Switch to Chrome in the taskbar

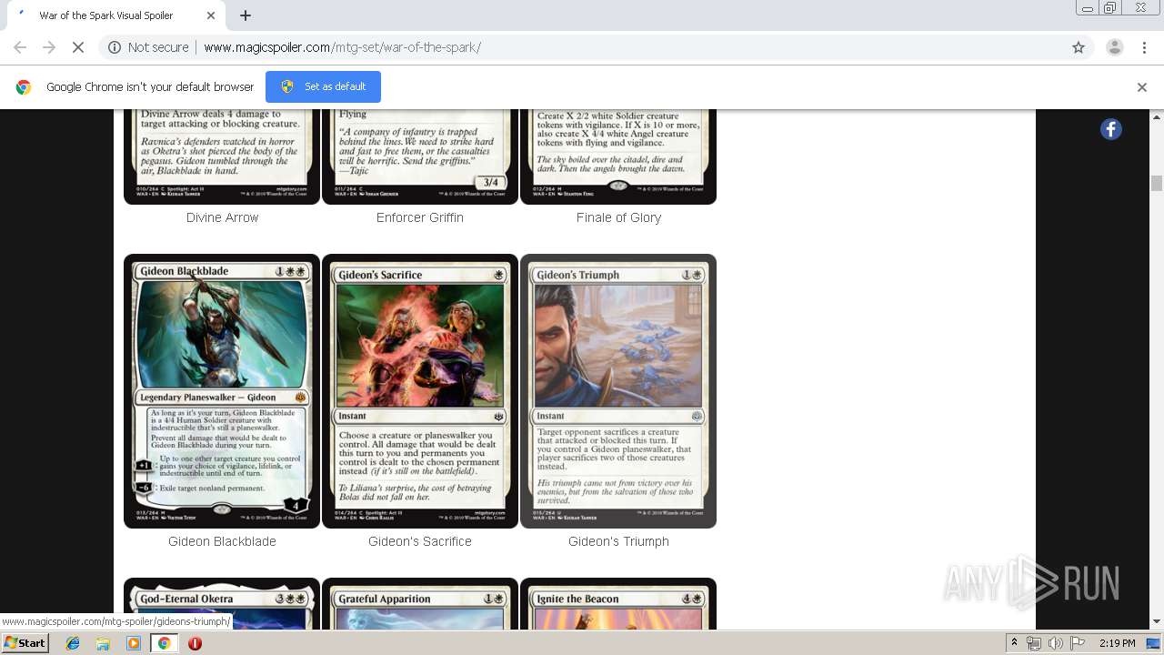point(164,643)
